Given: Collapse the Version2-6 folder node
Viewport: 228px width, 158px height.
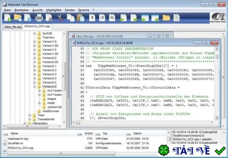Looking at the screenshot, I should (34, 87).
